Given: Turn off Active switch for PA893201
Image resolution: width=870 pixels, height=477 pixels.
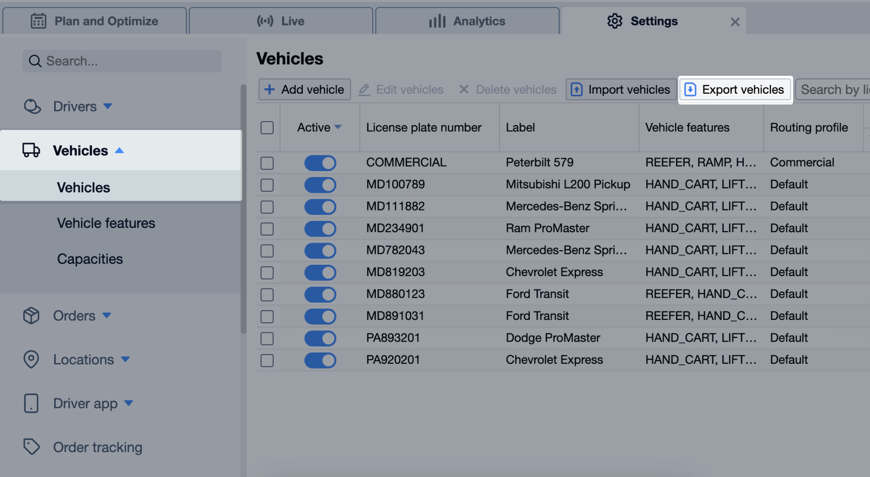Looking at the screenshot, I should coord(320,338).
